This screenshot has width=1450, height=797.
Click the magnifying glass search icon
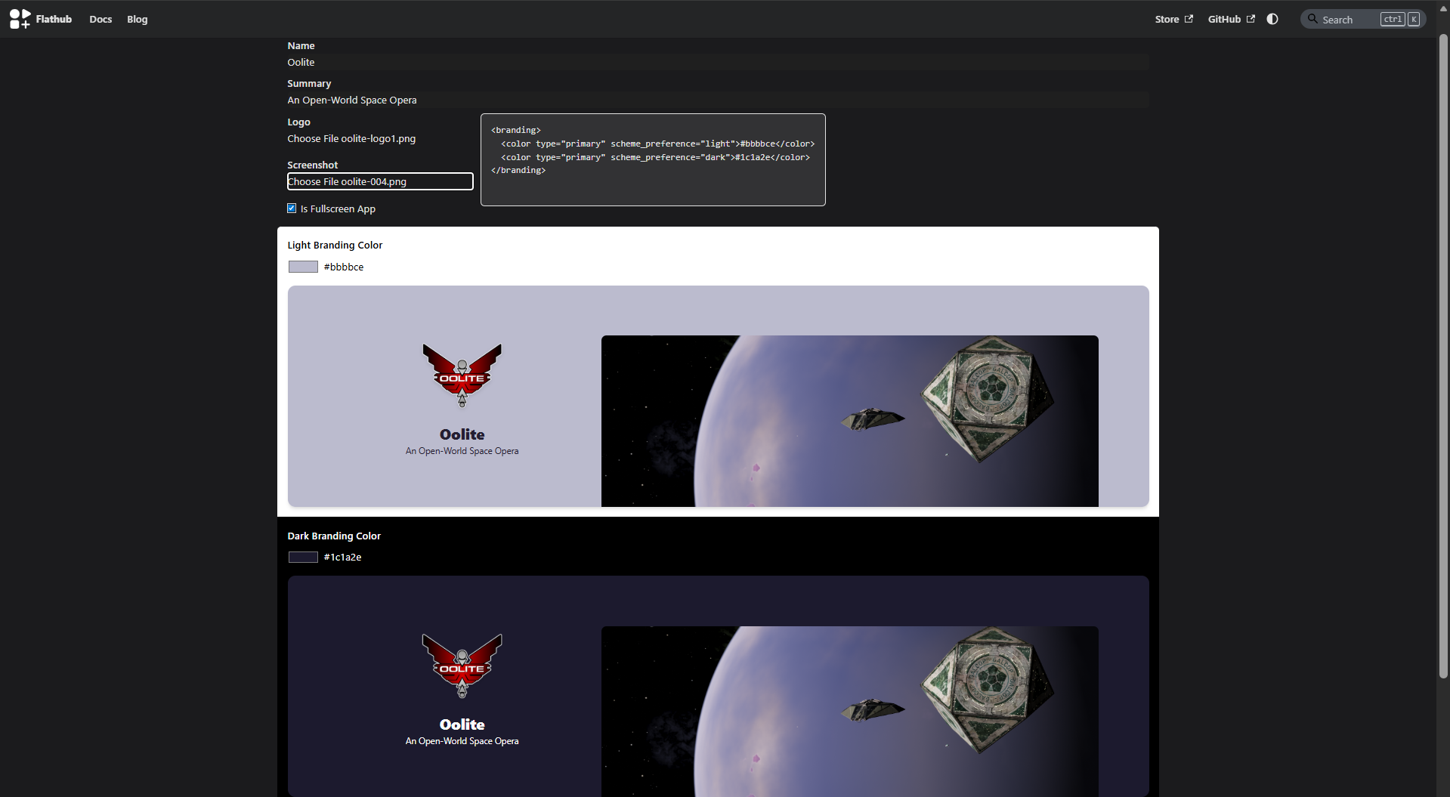(x=1312, y=19)
